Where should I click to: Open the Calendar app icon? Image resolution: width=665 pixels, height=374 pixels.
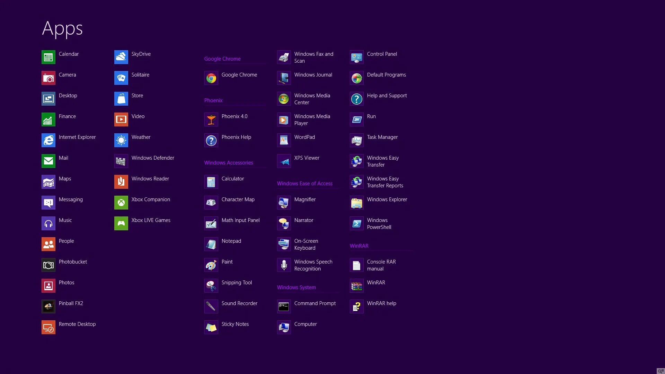point(48,57)
